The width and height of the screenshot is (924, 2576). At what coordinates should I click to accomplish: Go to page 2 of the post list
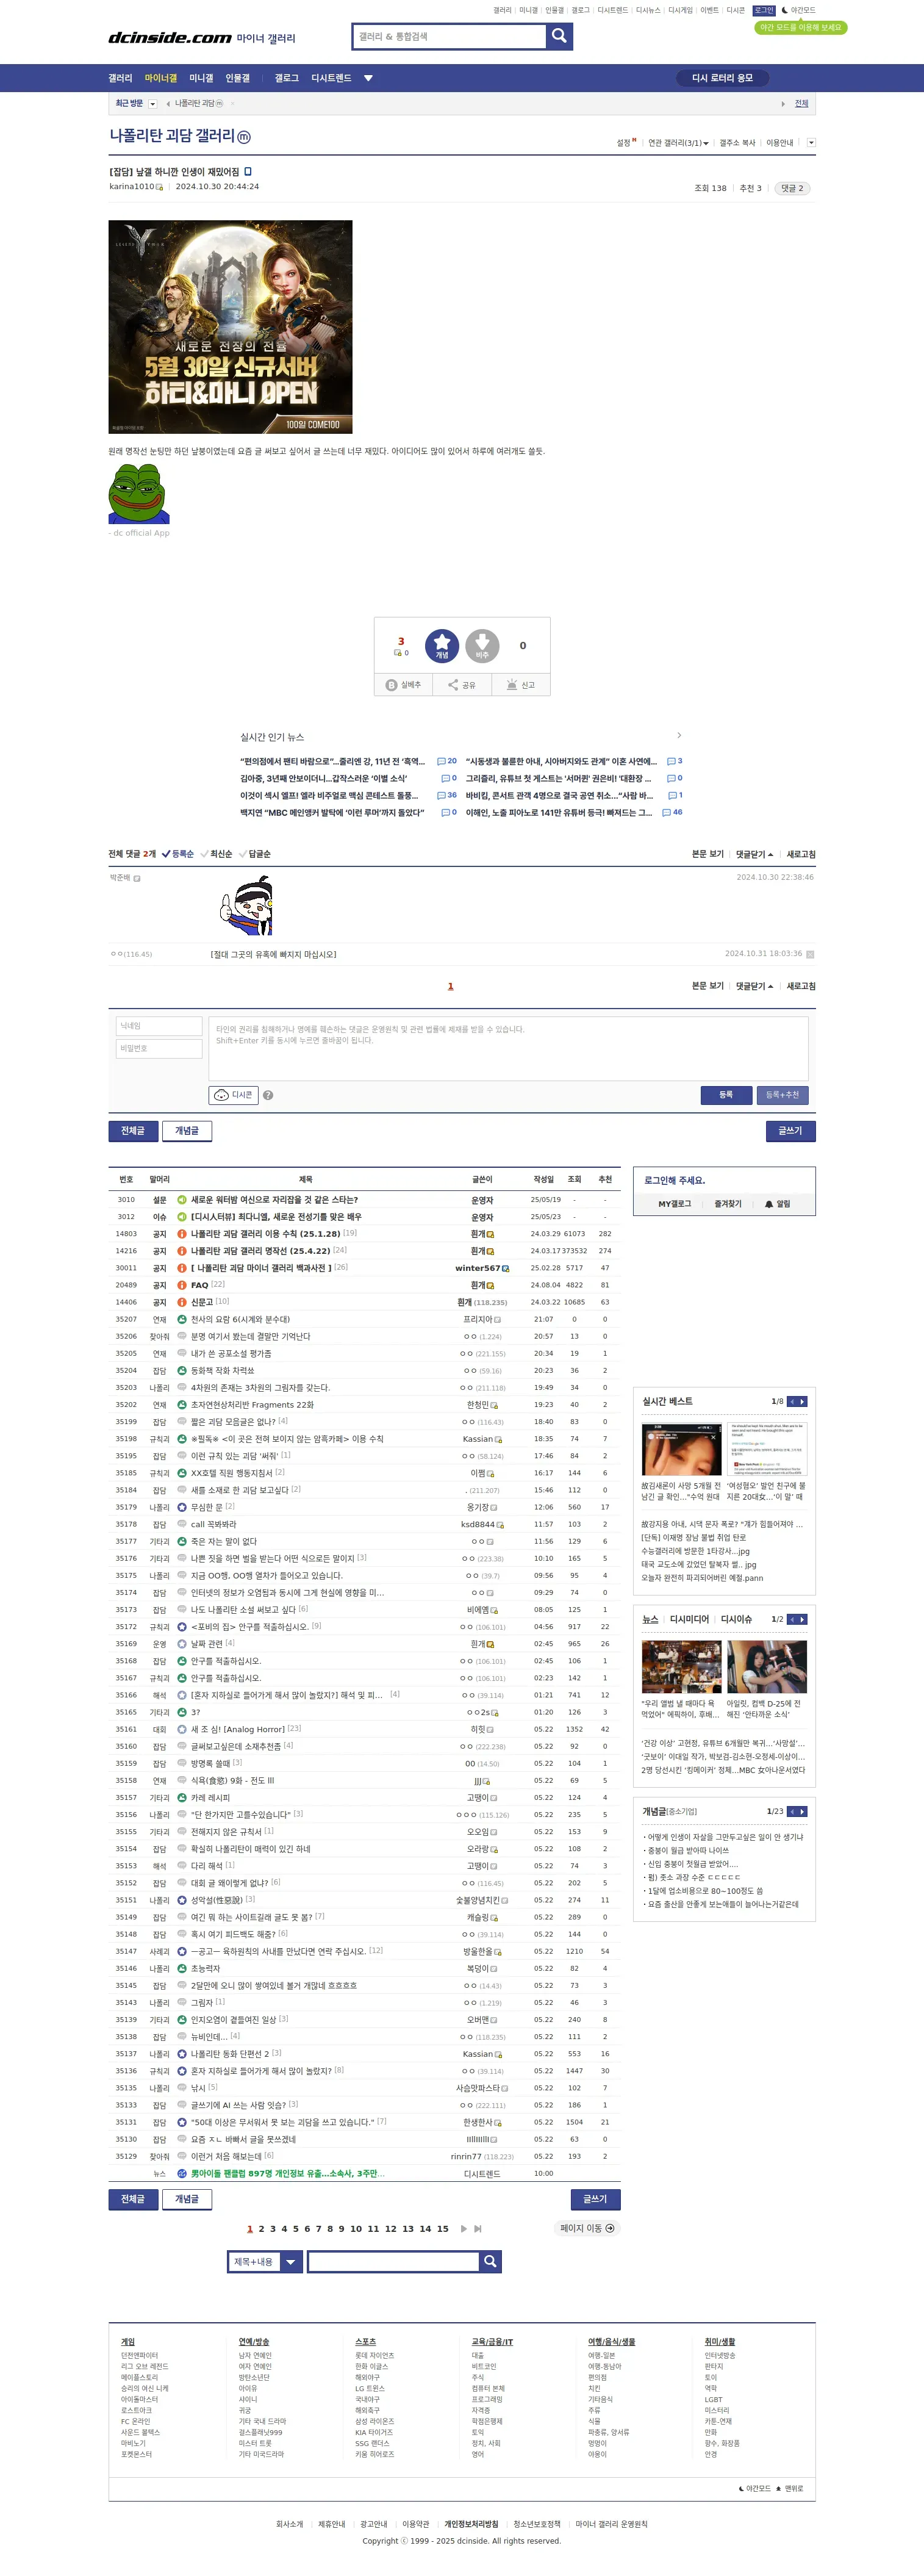click(261, 2229)
